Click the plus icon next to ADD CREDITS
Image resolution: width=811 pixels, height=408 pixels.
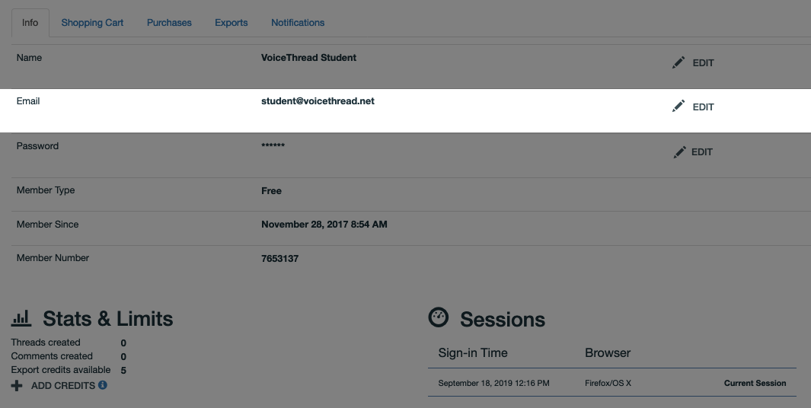[x=17, y=386]
